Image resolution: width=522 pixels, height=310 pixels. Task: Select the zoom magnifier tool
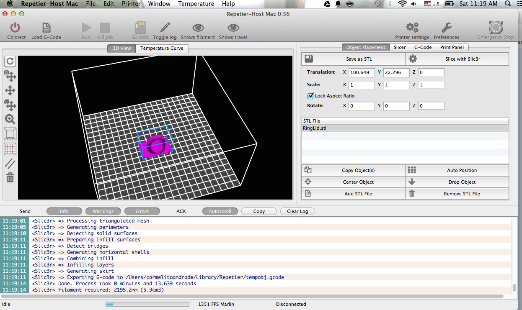click(10, 119)
